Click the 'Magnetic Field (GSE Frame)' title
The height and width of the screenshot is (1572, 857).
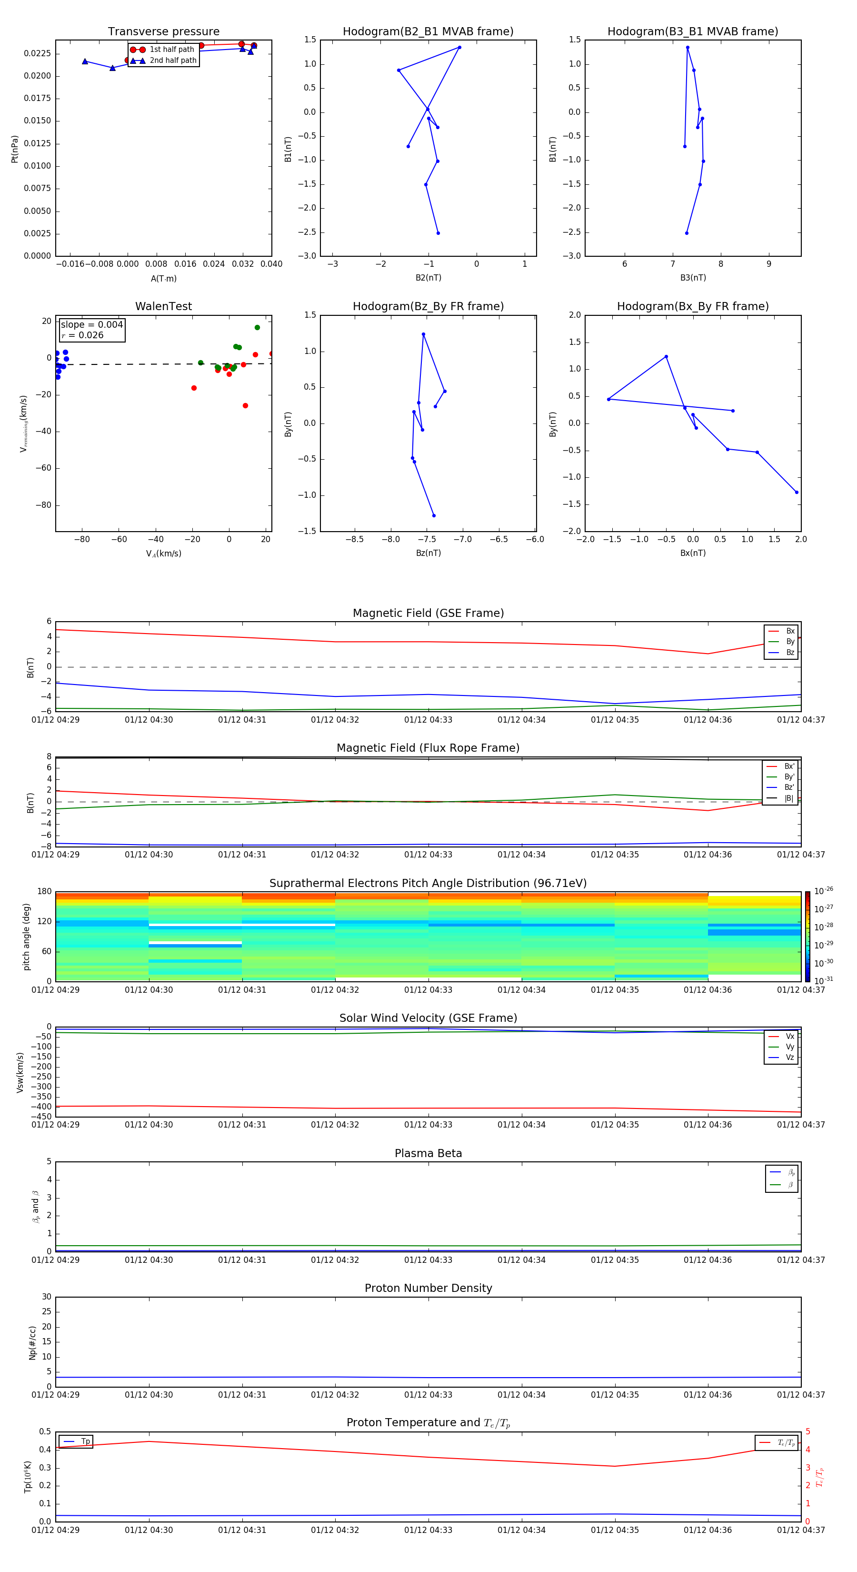(x=428, y=613)
